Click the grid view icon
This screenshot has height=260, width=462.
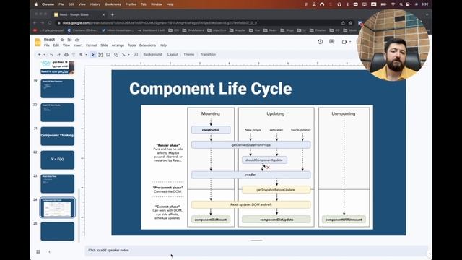pyautogui.click(x=38, y=252)
